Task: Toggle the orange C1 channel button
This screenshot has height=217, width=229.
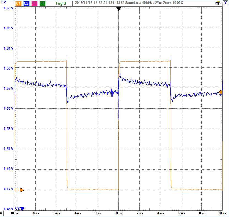Action: pyautogui.click(x=18, y=3)
